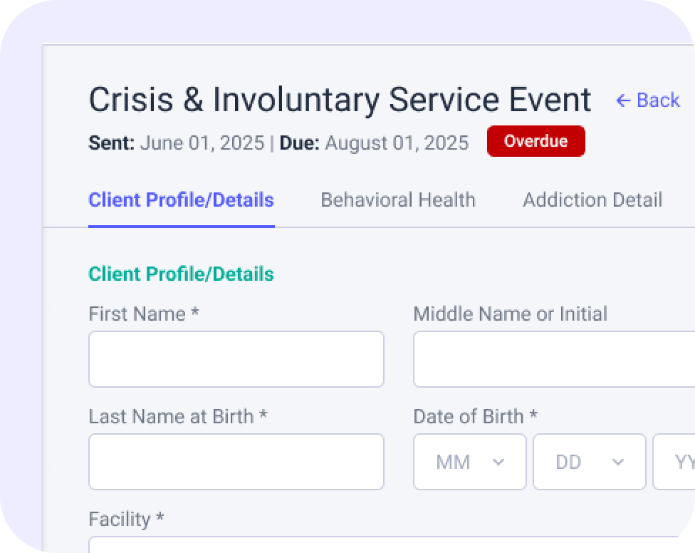
Task: Go to the Addiction Detail tab
Action: pyautogui.click(x=592, y=200)
